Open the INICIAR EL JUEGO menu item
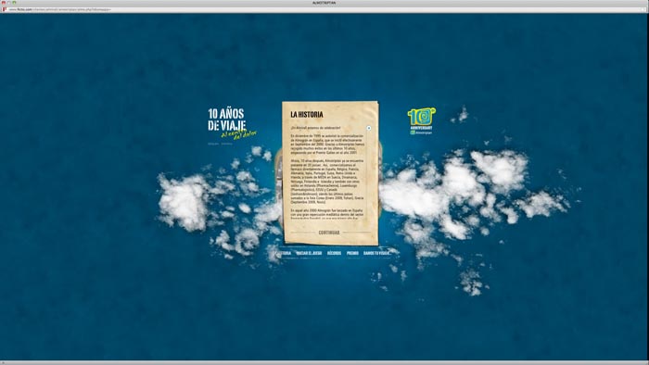The height and width of the screenshot is (365, 649). point(309,253)
